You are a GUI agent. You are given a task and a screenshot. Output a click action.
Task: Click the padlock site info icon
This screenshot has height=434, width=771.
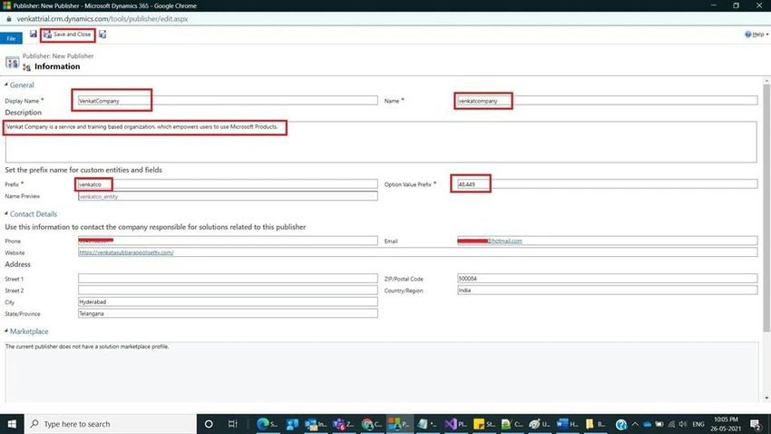click(x=9, y=19)
